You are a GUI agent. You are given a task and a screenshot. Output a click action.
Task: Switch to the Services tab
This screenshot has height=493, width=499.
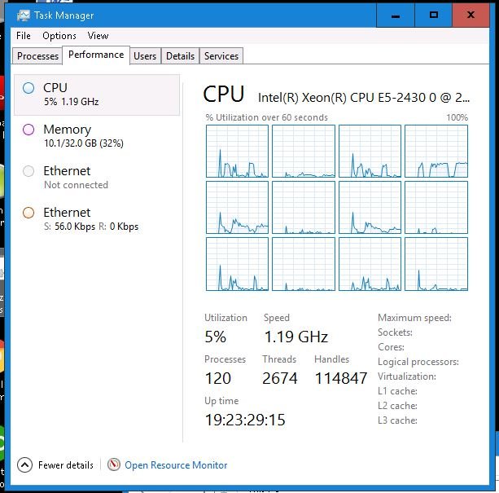(x=221, y=56)
